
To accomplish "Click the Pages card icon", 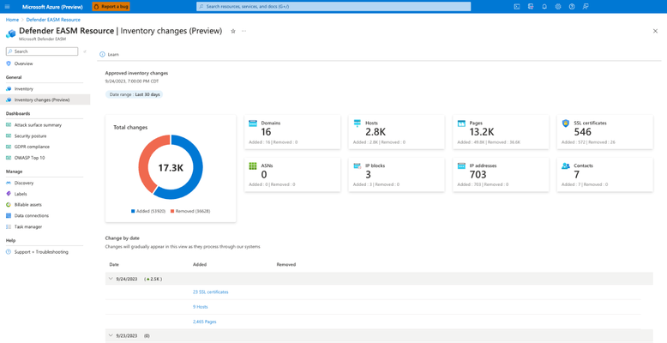I will point(461,123).
